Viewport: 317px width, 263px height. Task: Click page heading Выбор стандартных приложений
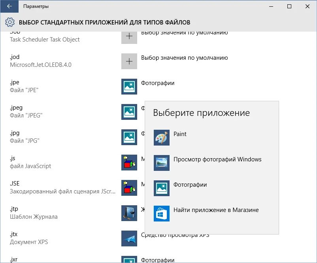104,22
